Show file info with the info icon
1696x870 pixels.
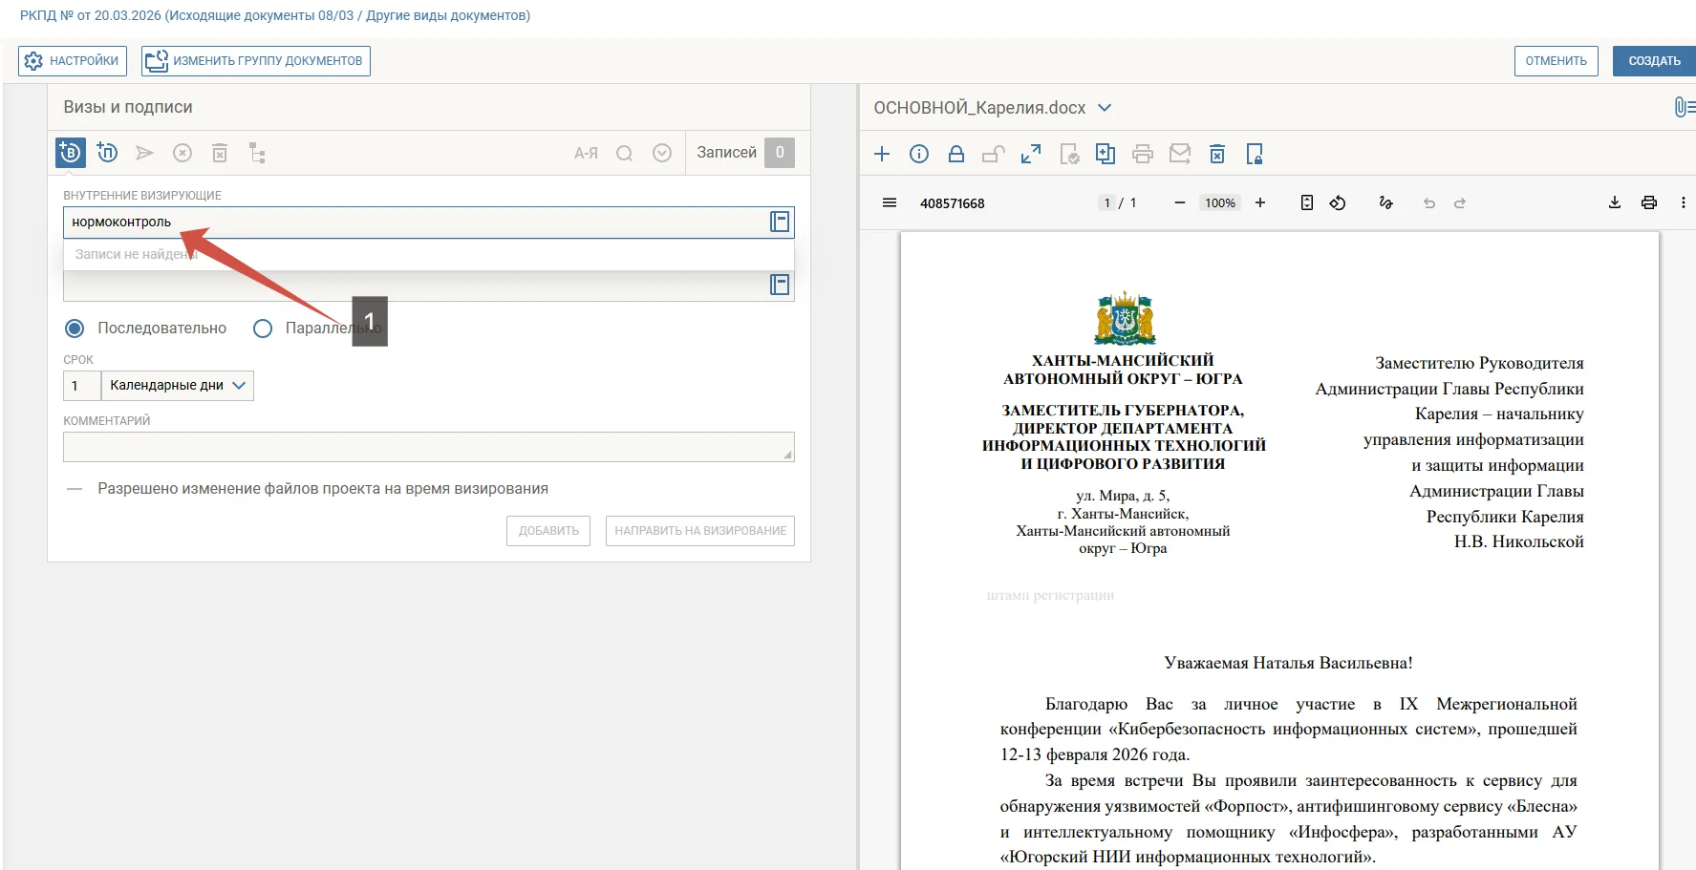click(x=919, y=154)
